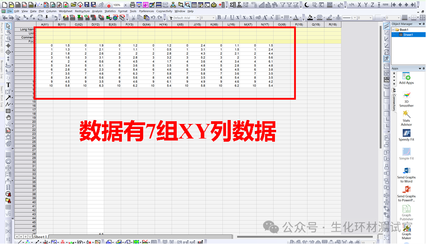The width and height of the screenshot is (426, 244).
Task: Switch to the Sheet1 tab at bottom
Action: click(40, 237)
